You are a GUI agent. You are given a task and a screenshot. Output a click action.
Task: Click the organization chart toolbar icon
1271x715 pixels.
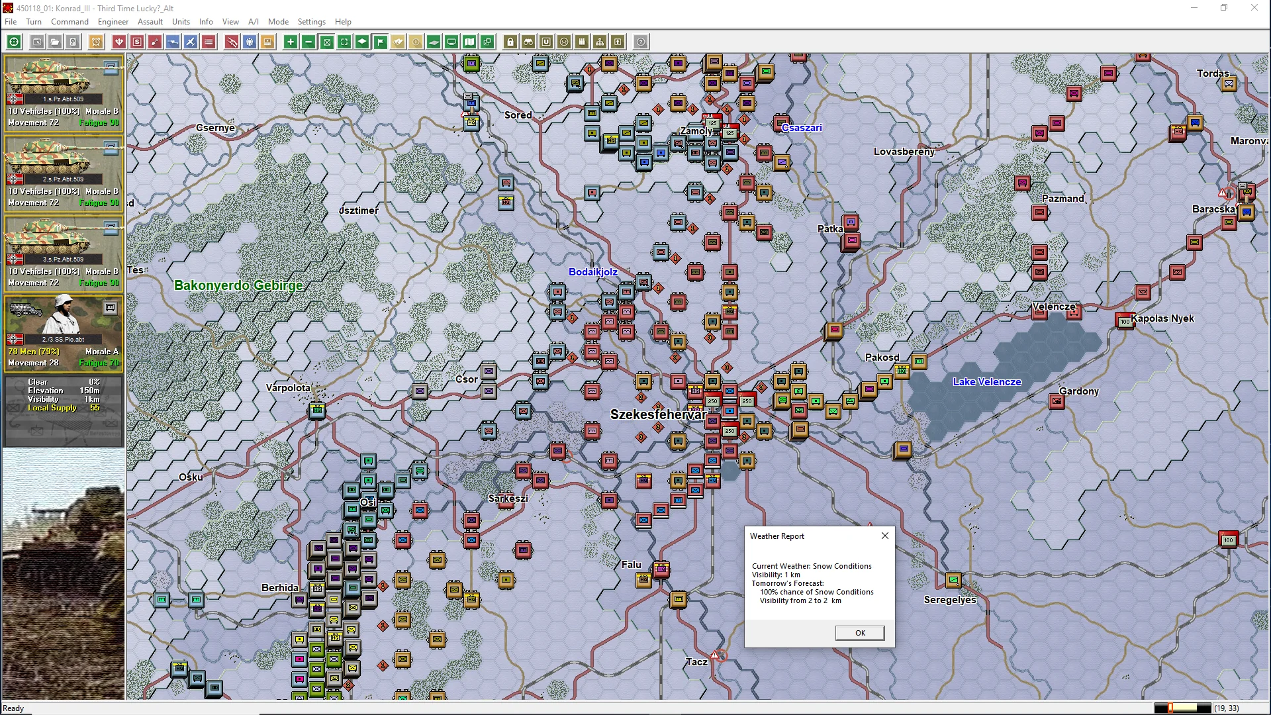pyautogui.click(x=600, y=42)
